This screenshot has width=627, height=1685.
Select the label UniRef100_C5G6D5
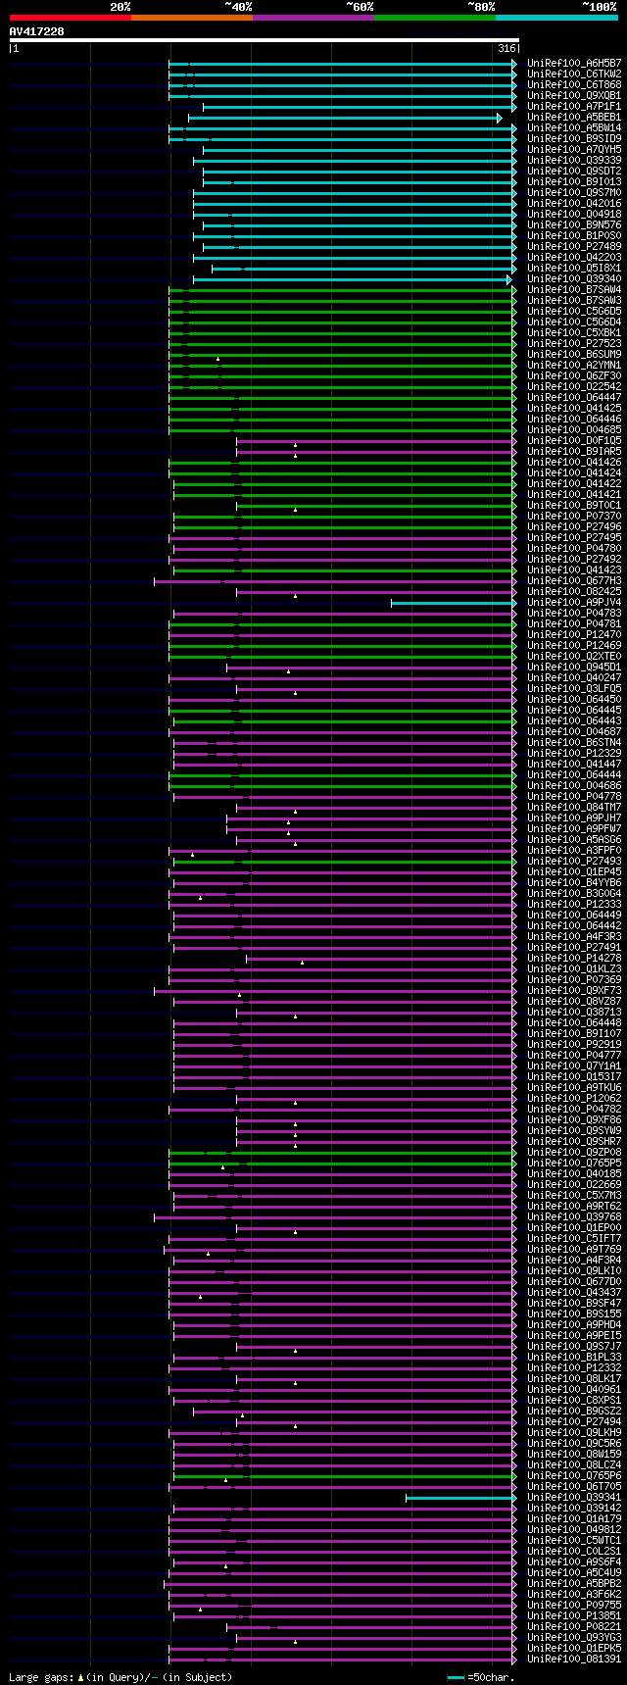[574, 311]
